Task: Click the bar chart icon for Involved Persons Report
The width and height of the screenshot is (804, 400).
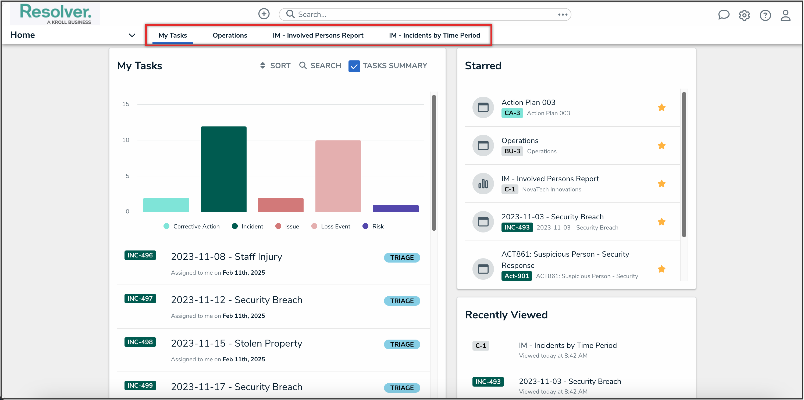Action: [x=483, y=184]
